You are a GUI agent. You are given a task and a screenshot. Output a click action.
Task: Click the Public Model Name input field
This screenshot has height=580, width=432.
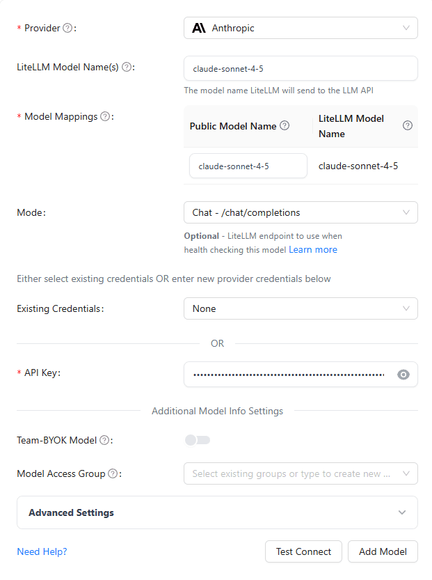tap(248, 166)
